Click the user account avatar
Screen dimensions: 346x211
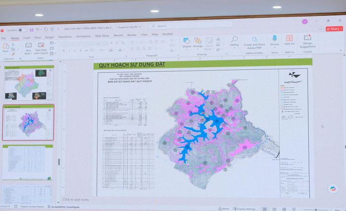point(305,21)
